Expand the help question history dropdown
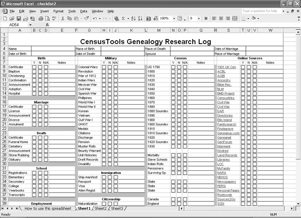Image resolution: width=301 pixels, height=218 pixels. (x=283, y=11)
